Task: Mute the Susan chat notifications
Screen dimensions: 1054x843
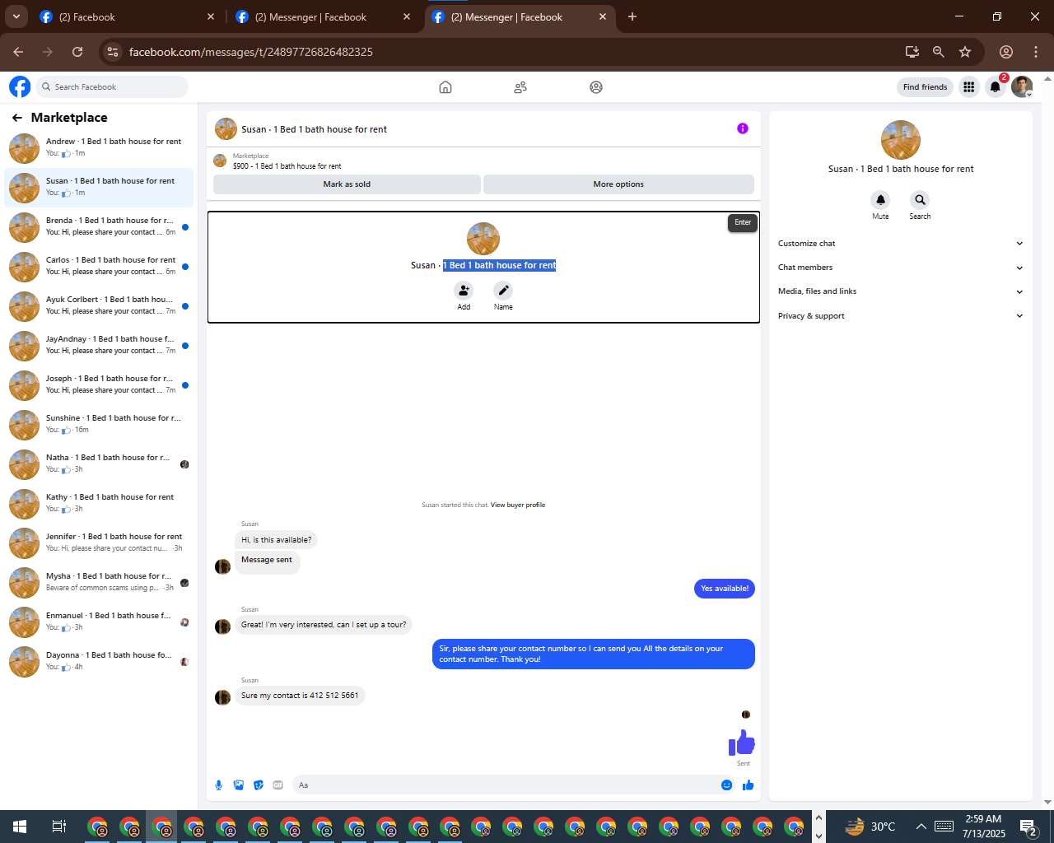Action: click(880, 200)
